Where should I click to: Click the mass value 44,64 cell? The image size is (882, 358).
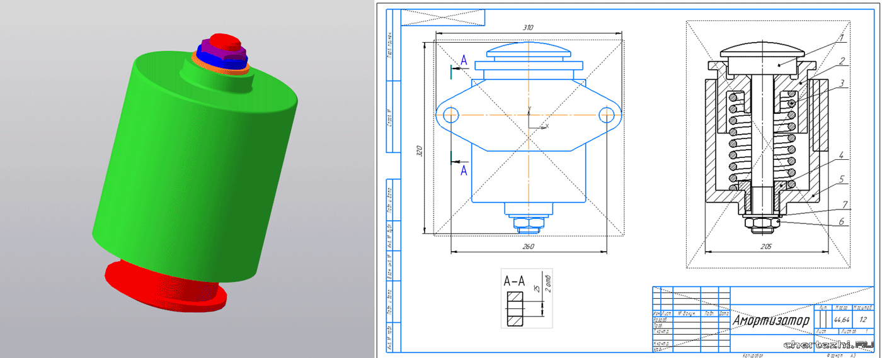point(842,319)
